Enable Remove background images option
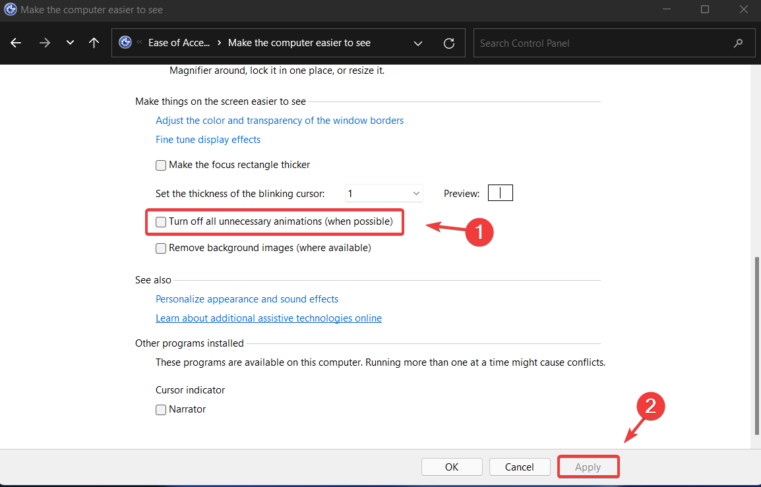This screenshot has width=761, height=487. pos(161,248)
